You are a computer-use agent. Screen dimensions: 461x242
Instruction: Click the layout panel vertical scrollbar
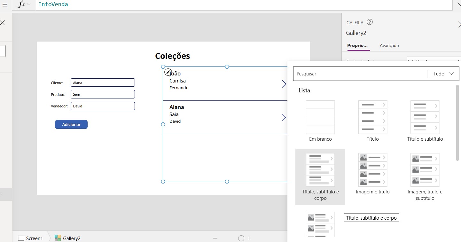click(458, 123)
